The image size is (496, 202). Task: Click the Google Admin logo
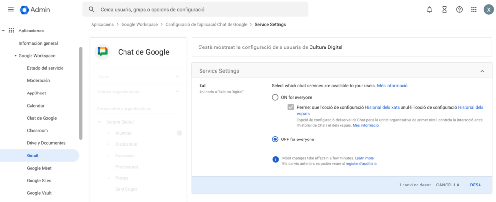pos(25,10)
